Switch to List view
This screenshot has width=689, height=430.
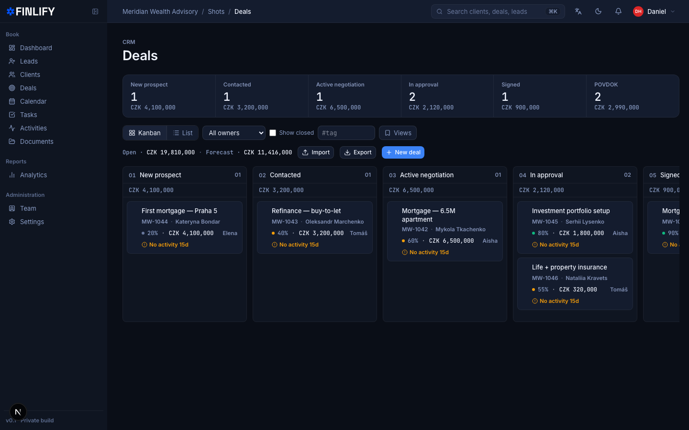pos(183,133)
